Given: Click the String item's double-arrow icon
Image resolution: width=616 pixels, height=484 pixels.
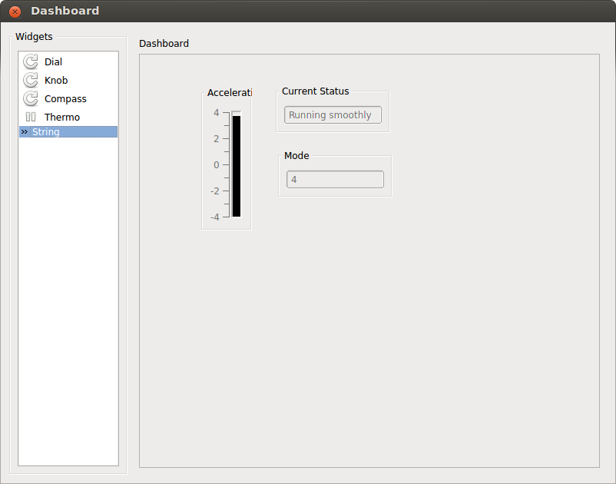Looking at the screenshot, I should point(25,131).
